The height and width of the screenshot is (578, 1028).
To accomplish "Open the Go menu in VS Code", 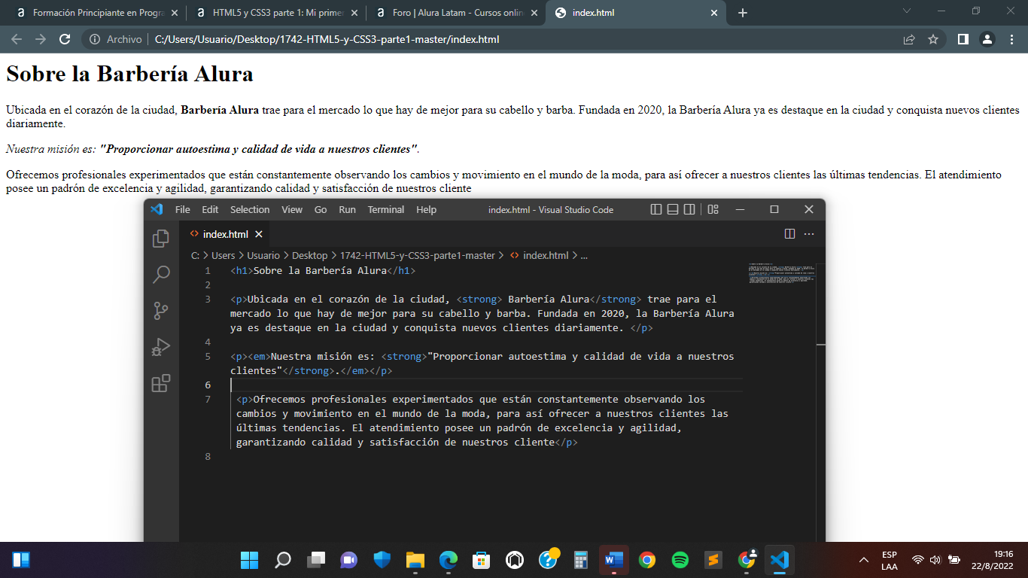I will click(321, 209).
